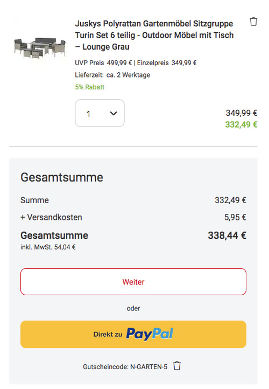Select the Gutscheincode N-GARTEN-5 text
Screen dimensions: 269x389
[125, 367]
